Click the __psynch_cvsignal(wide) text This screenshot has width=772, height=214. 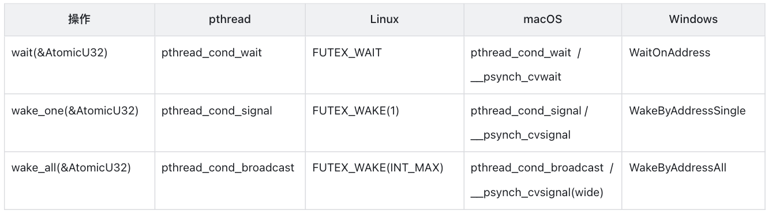(537, 193)
